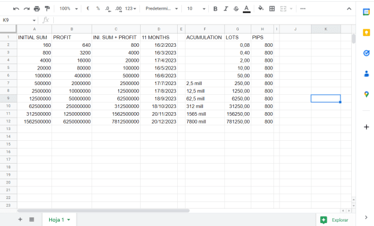Open the all sheets list

tap(32, 219)
